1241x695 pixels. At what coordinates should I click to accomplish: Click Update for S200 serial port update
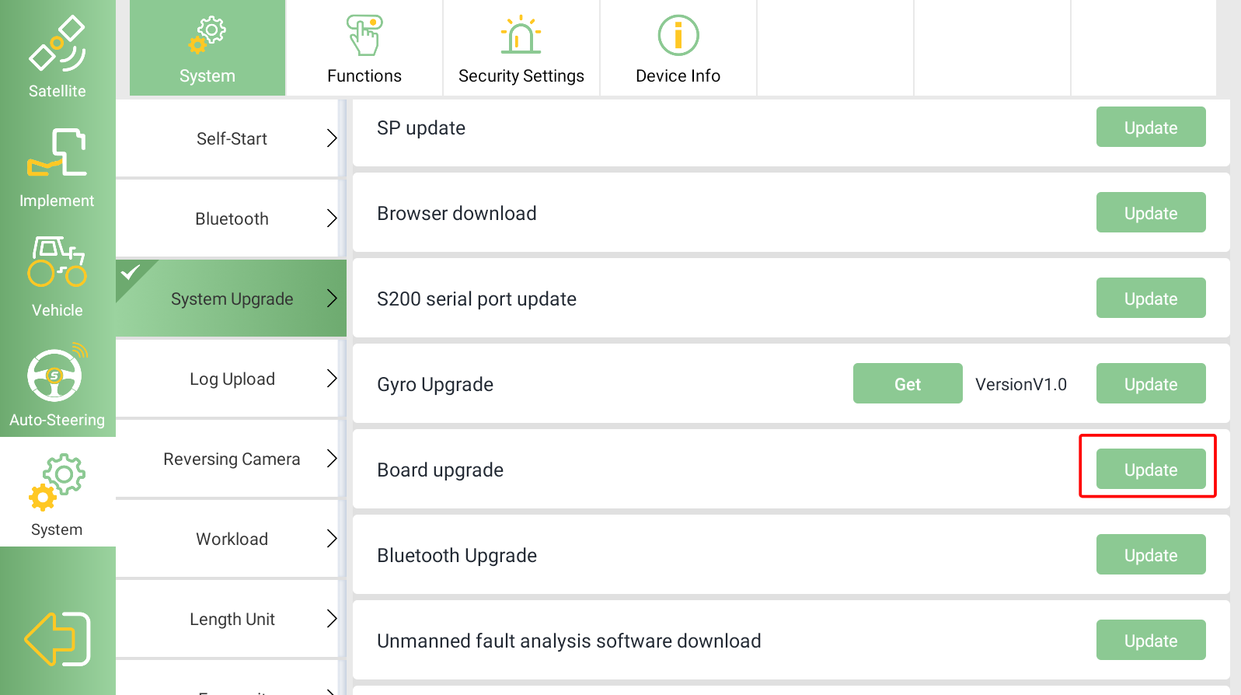click(x=1150, y=299)
